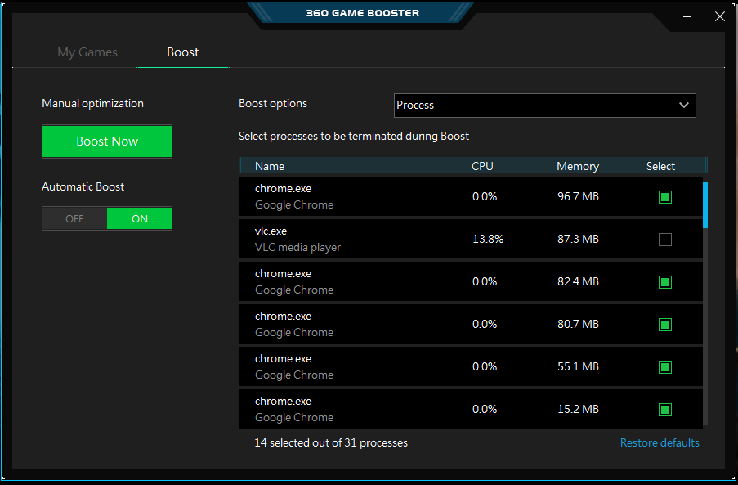Uncheck the 96.7 MB chrome.exe checkbox
Image resolution: width=738 pixels, height=485 pixels.
tap(665, 197)
